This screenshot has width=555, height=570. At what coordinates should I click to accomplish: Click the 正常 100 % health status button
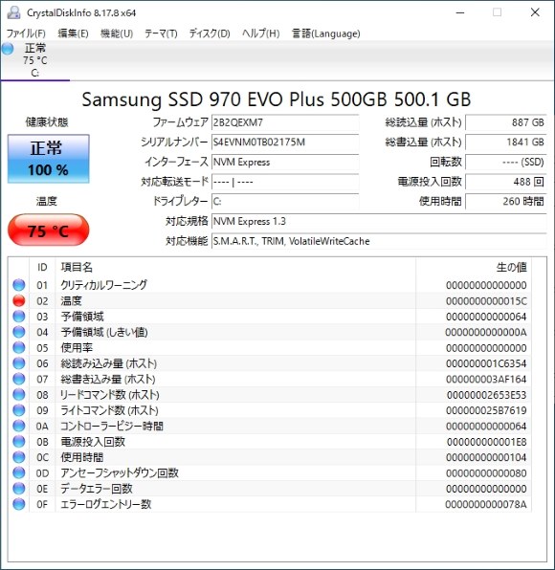point(49,159)
